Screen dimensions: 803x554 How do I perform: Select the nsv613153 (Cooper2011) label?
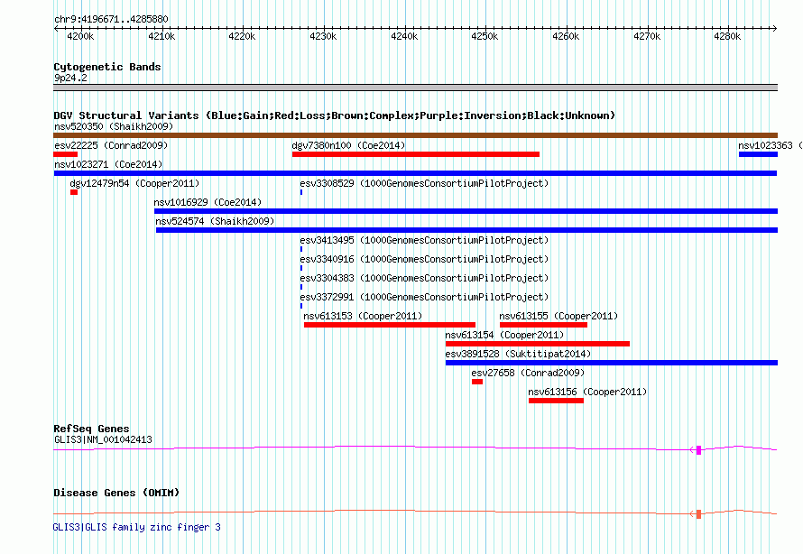click(x=363, y=316)
